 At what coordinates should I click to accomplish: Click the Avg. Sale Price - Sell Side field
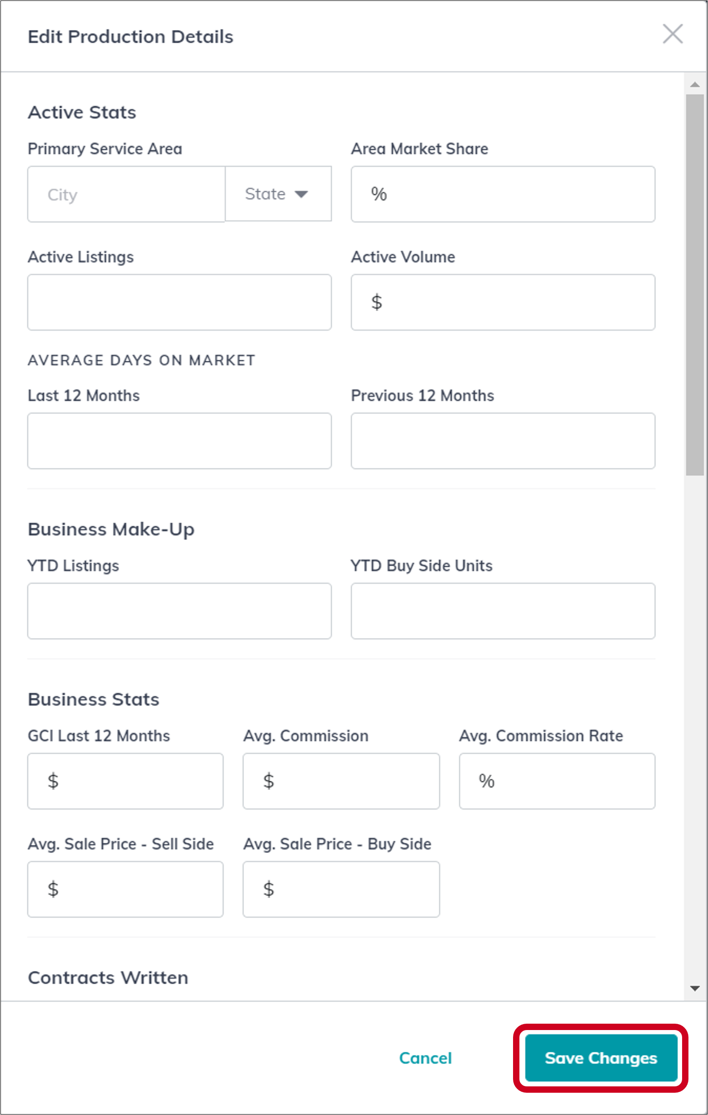[x=125, y=889]
